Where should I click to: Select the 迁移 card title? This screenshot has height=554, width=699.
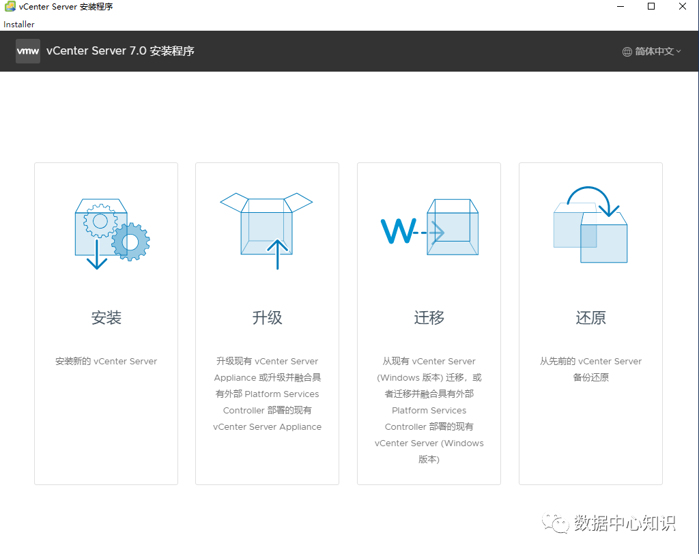pyautogui.click(x=429, y=318)
